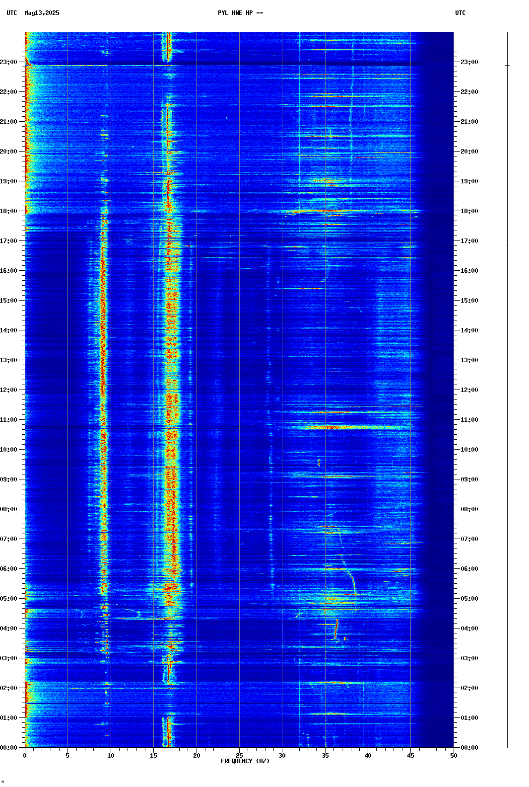Select the FREQUENCY (HZ) axis title
Image resolution: width=529 pixels, height=787 pixels.
point(245,761)
